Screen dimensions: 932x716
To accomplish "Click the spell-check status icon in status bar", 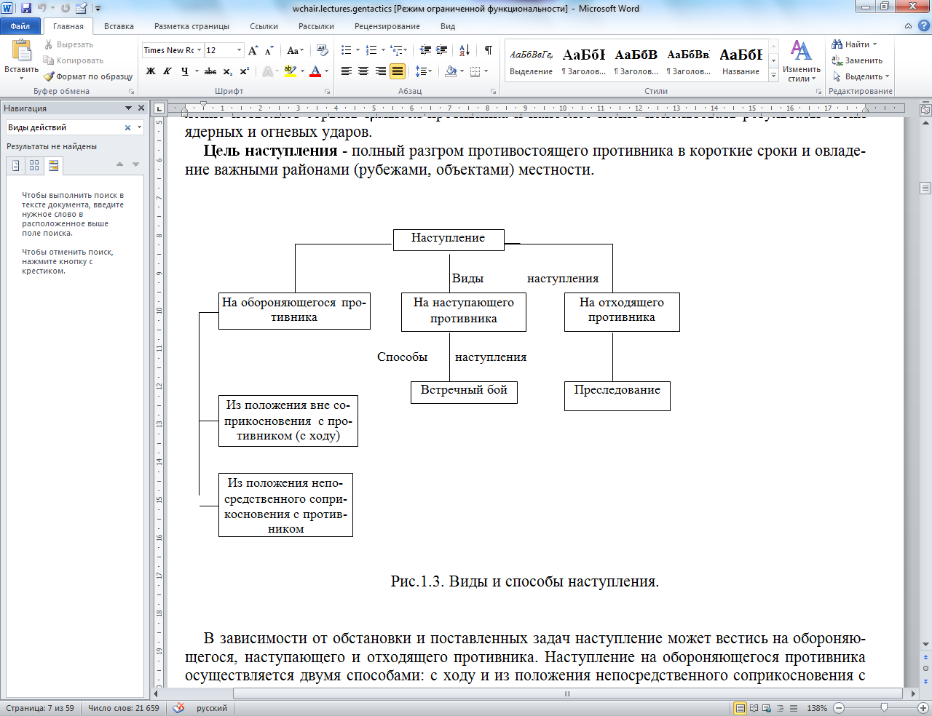I will pyautogui.click(x=179, y=708).
